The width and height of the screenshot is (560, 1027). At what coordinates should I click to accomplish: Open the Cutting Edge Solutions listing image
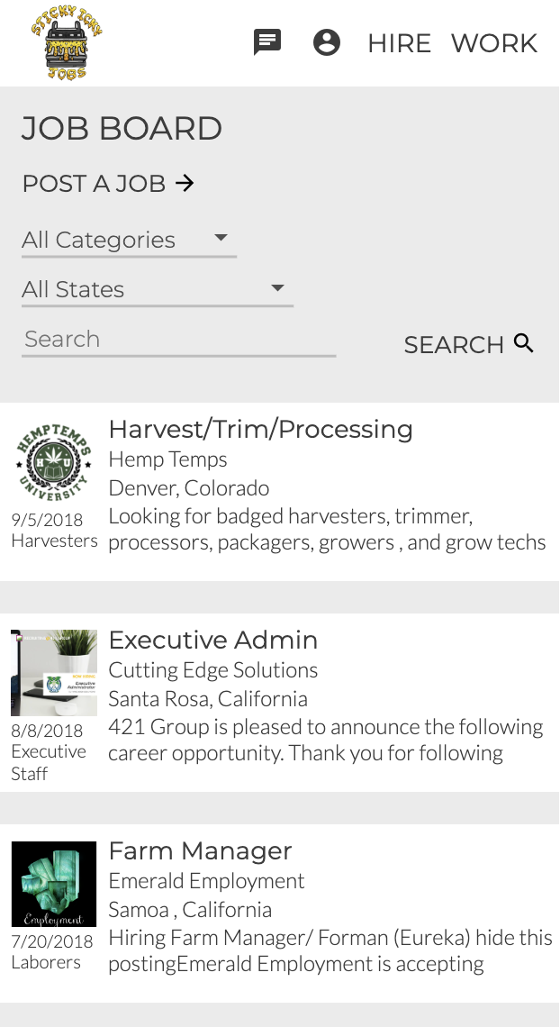(54, 673)
